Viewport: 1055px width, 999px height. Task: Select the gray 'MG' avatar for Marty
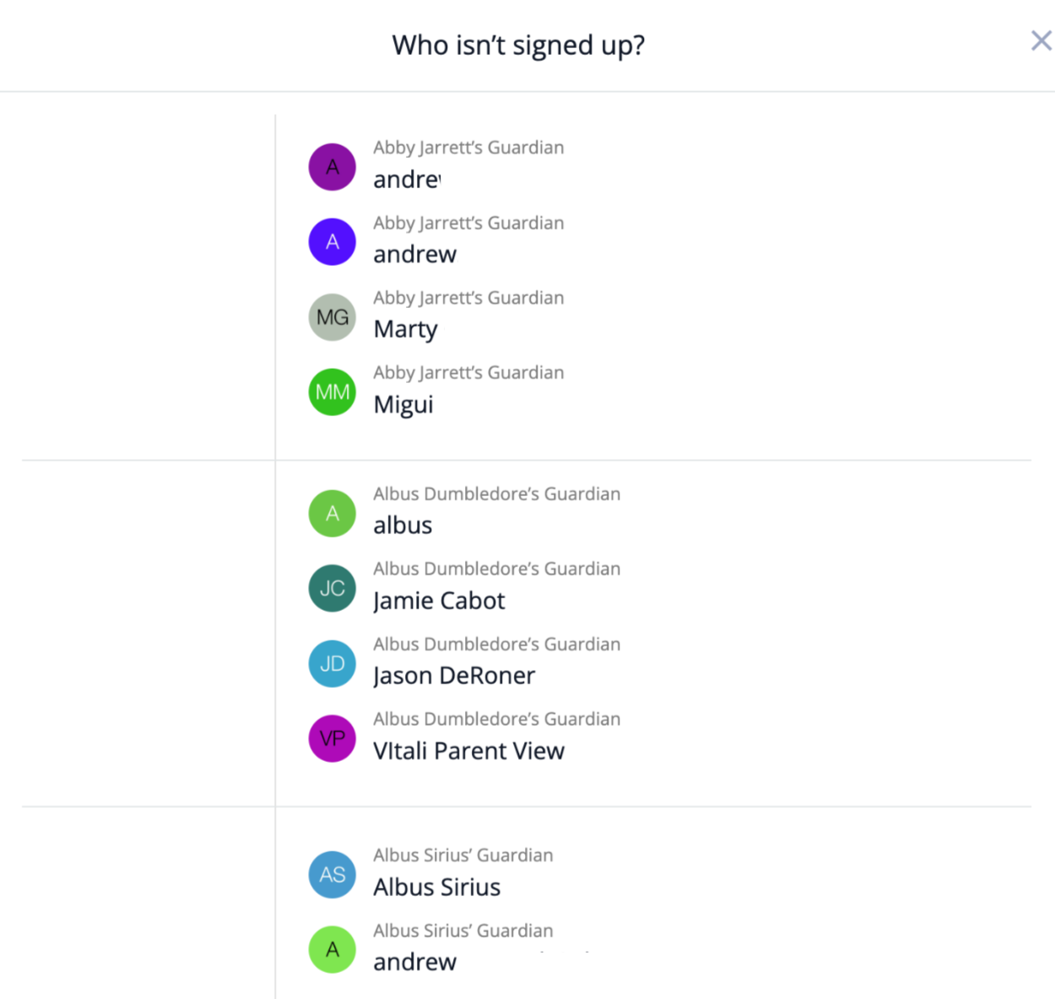click(x=333, y=317)
